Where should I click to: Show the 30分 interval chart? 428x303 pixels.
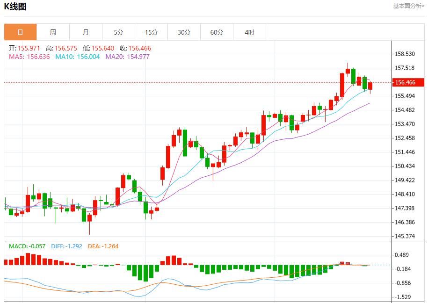tap(184, 32)
